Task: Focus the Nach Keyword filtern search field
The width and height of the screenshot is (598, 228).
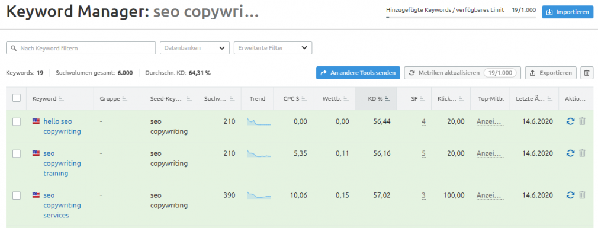Action: (81, 48)
